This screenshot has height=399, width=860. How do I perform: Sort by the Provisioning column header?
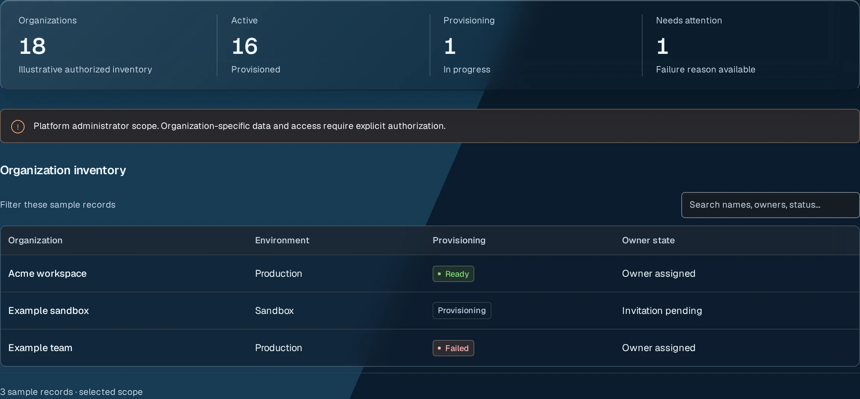point(459,240)
